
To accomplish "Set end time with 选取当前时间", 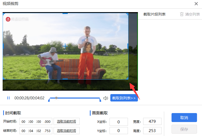I will point(66,131).
